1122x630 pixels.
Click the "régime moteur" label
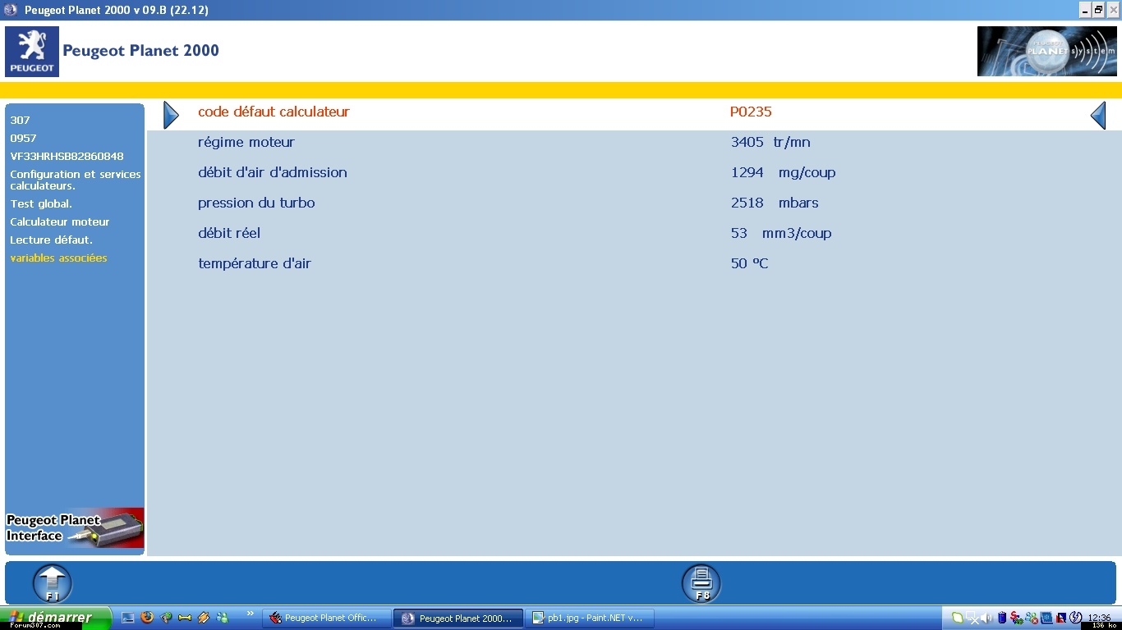click(x=246, y=142)
